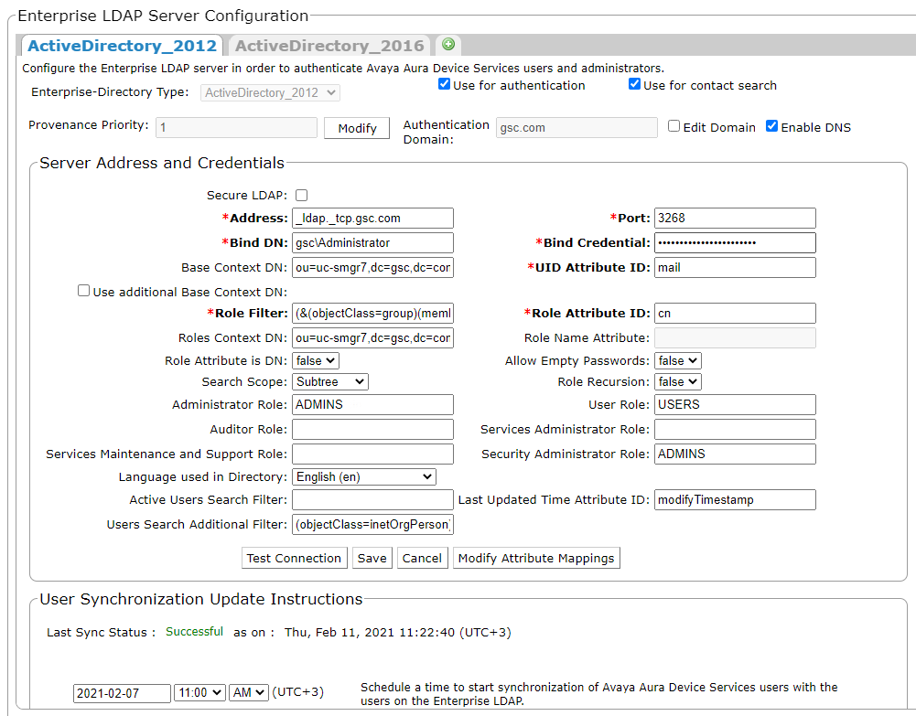Click the Services Administrator Role field

[x=735, y=430]
